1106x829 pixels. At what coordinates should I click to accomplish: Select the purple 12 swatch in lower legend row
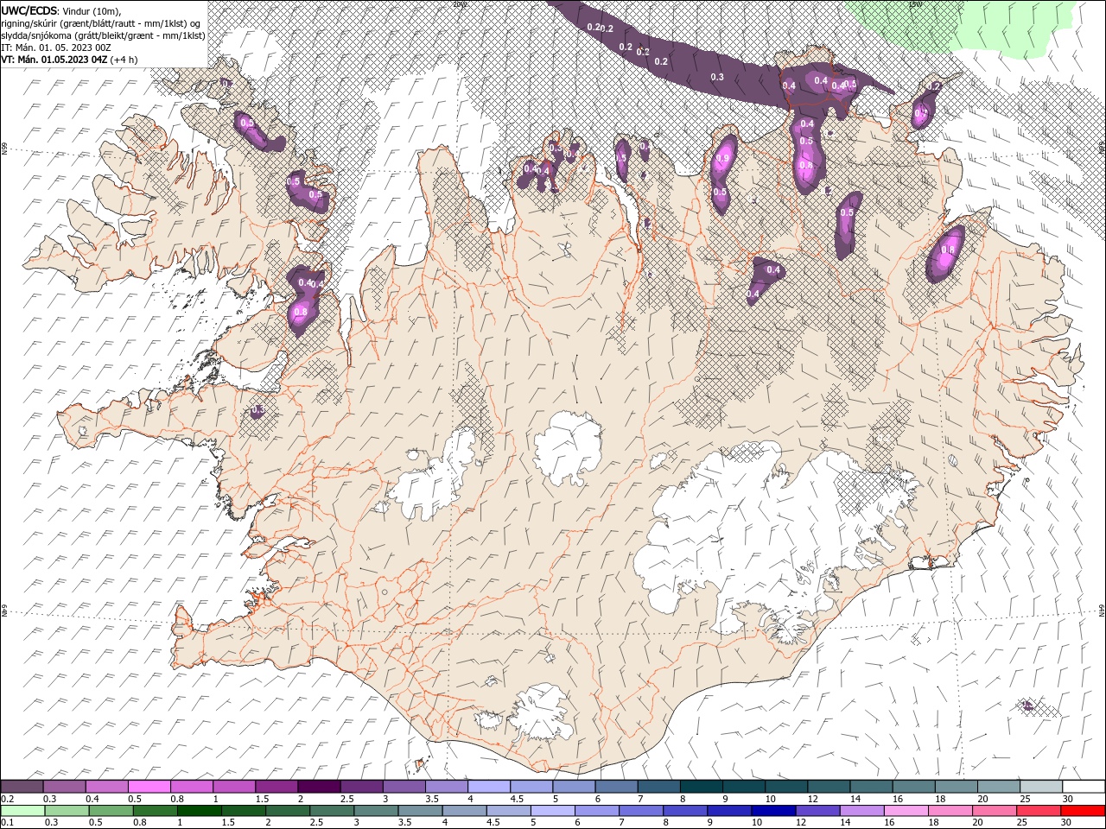coord(818,811)
